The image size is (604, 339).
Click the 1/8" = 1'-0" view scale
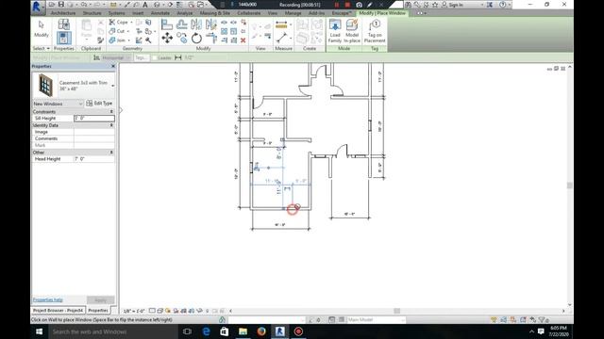coord(134,311)
